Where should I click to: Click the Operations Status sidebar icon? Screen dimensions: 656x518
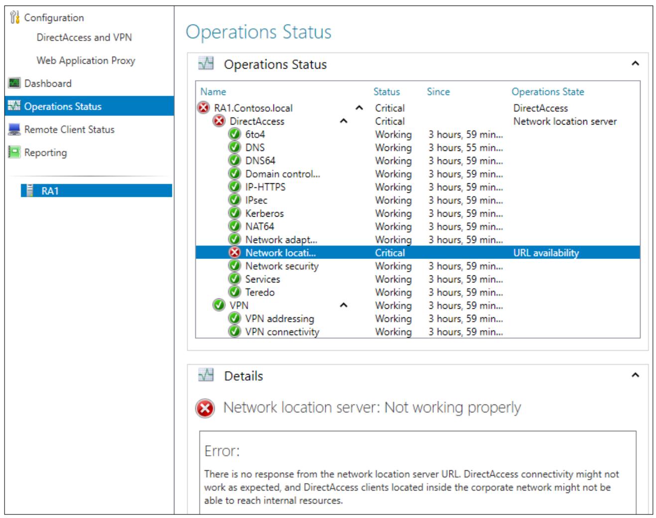(x=14, y=106)
